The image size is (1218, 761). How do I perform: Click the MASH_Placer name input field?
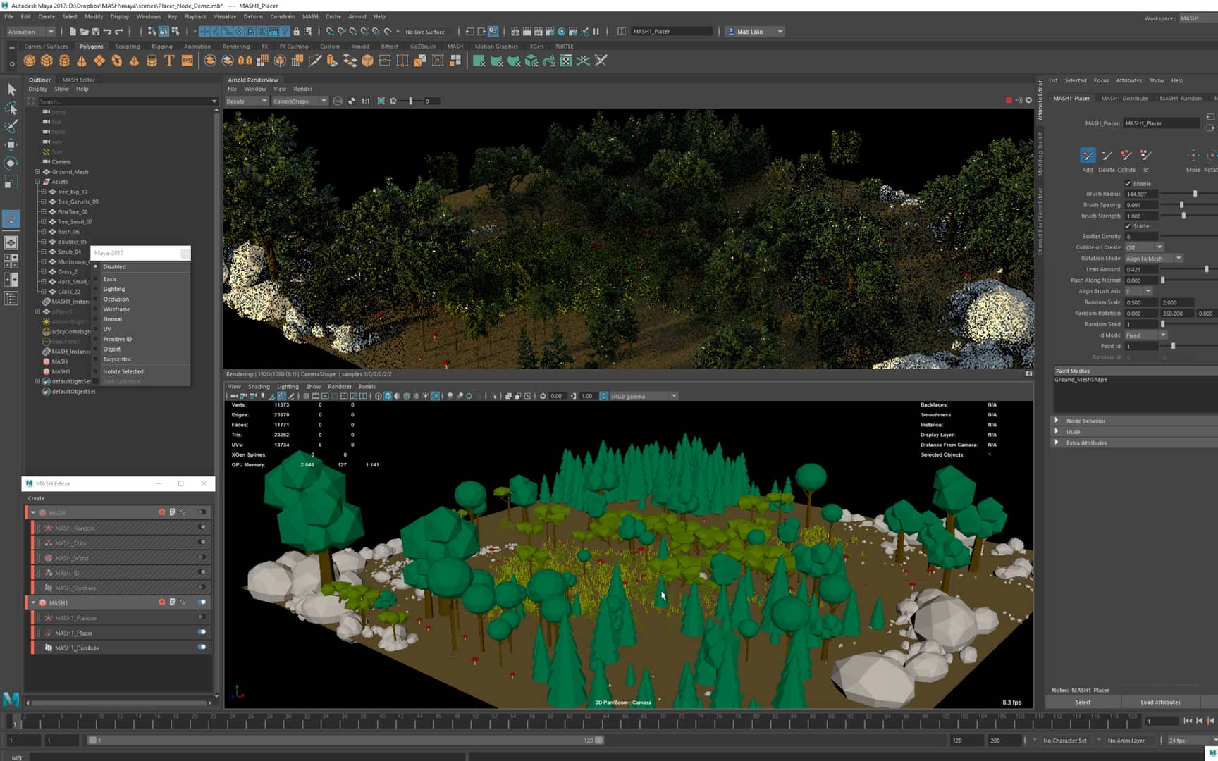click(1161, 123)
